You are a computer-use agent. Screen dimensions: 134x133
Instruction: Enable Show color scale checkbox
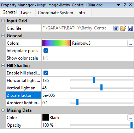(46, 58)
